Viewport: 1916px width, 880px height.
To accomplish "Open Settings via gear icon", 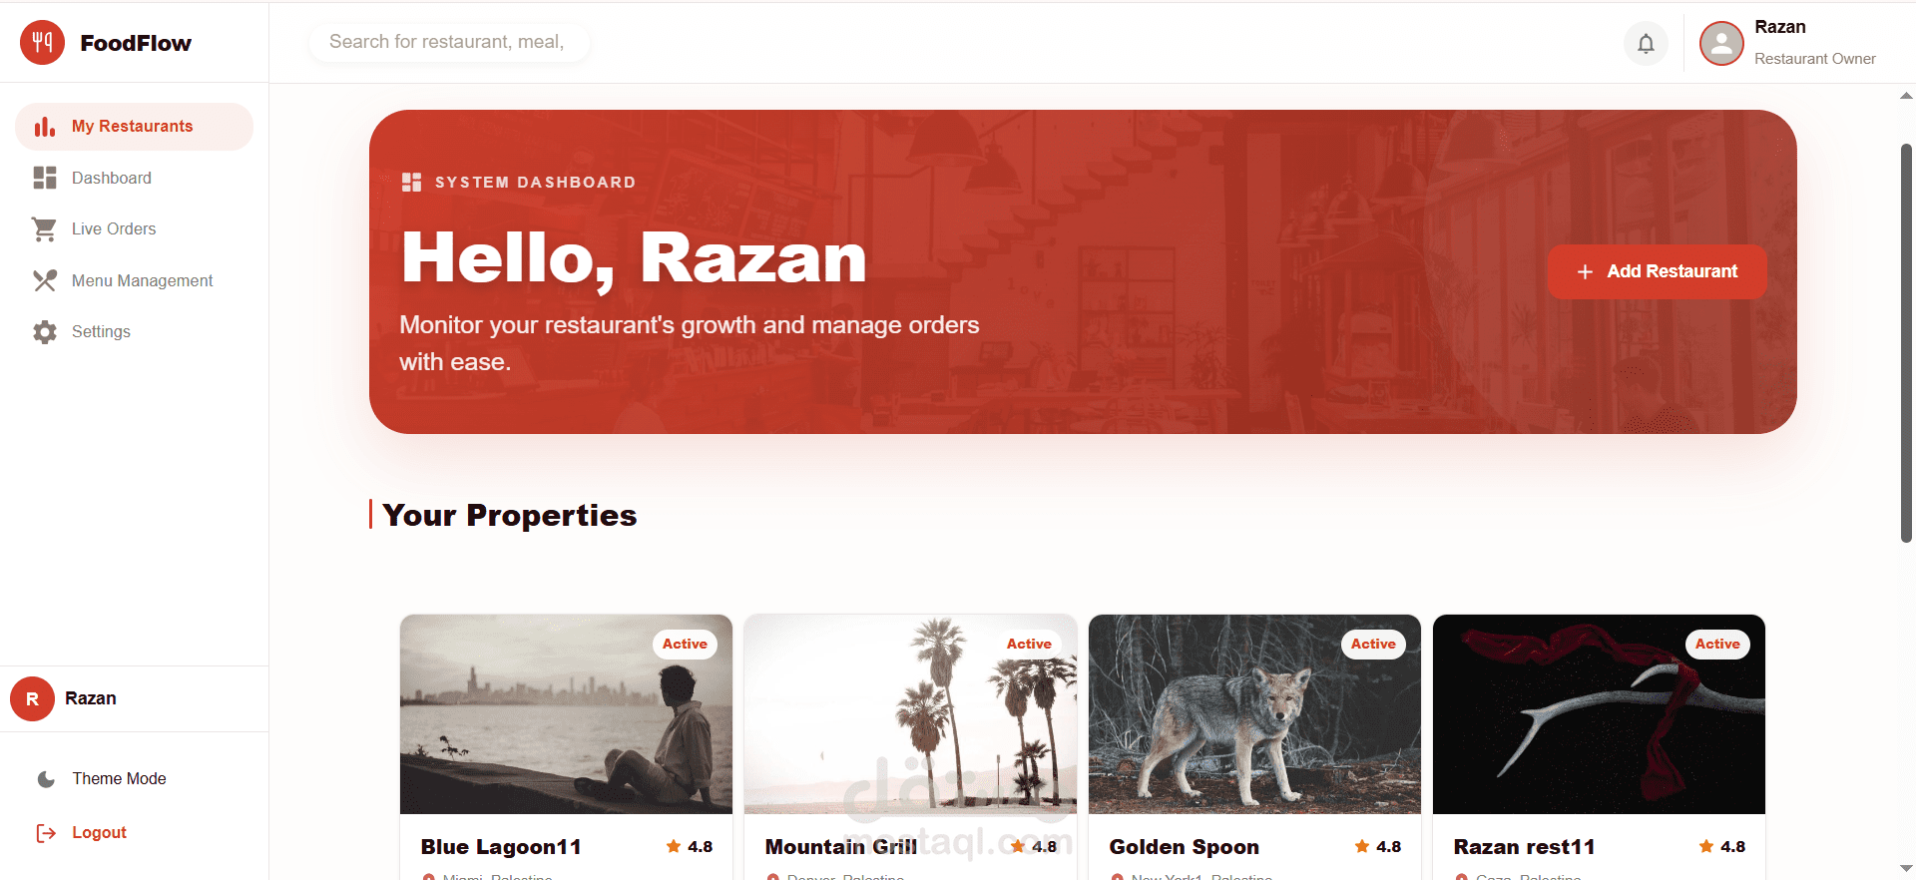I will (x=44, y=332).
